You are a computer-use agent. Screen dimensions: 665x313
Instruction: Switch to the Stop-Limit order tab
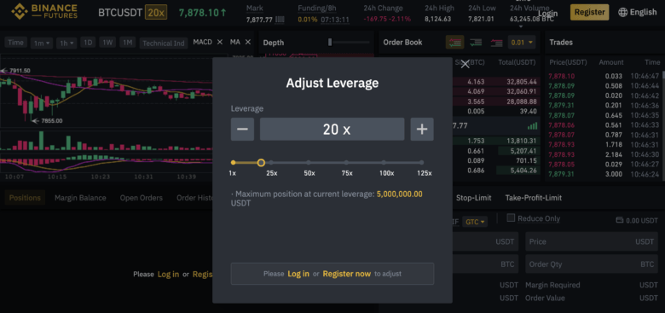[474, 198]
